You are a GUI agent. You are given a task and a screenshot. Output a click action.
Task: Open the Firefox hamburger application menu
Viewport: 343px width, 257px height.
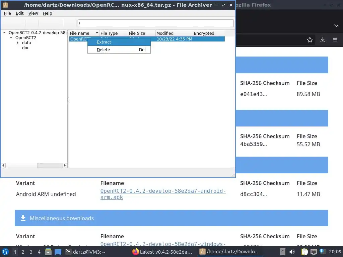(335, 40)
